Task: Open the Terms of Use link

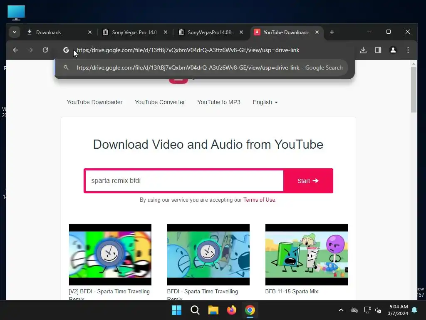Action: click(259, 200)
